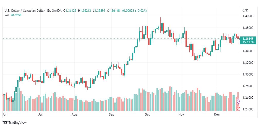Click the Aug label on time axis

[74, 115]
